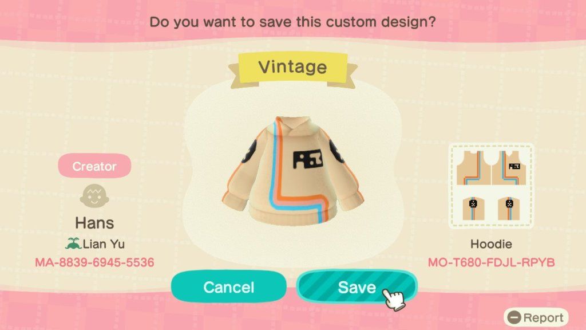The image size is (586, 330).
Task: Click the minus icon beside Report
Action: pos(514,317)
